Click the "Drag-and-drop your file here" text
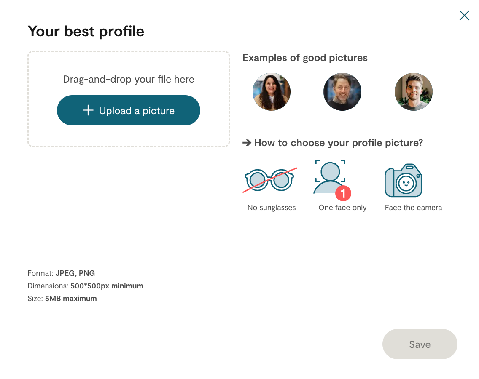Image resolution: width=479 pixels, height=379 pixels. click(129, 79)
